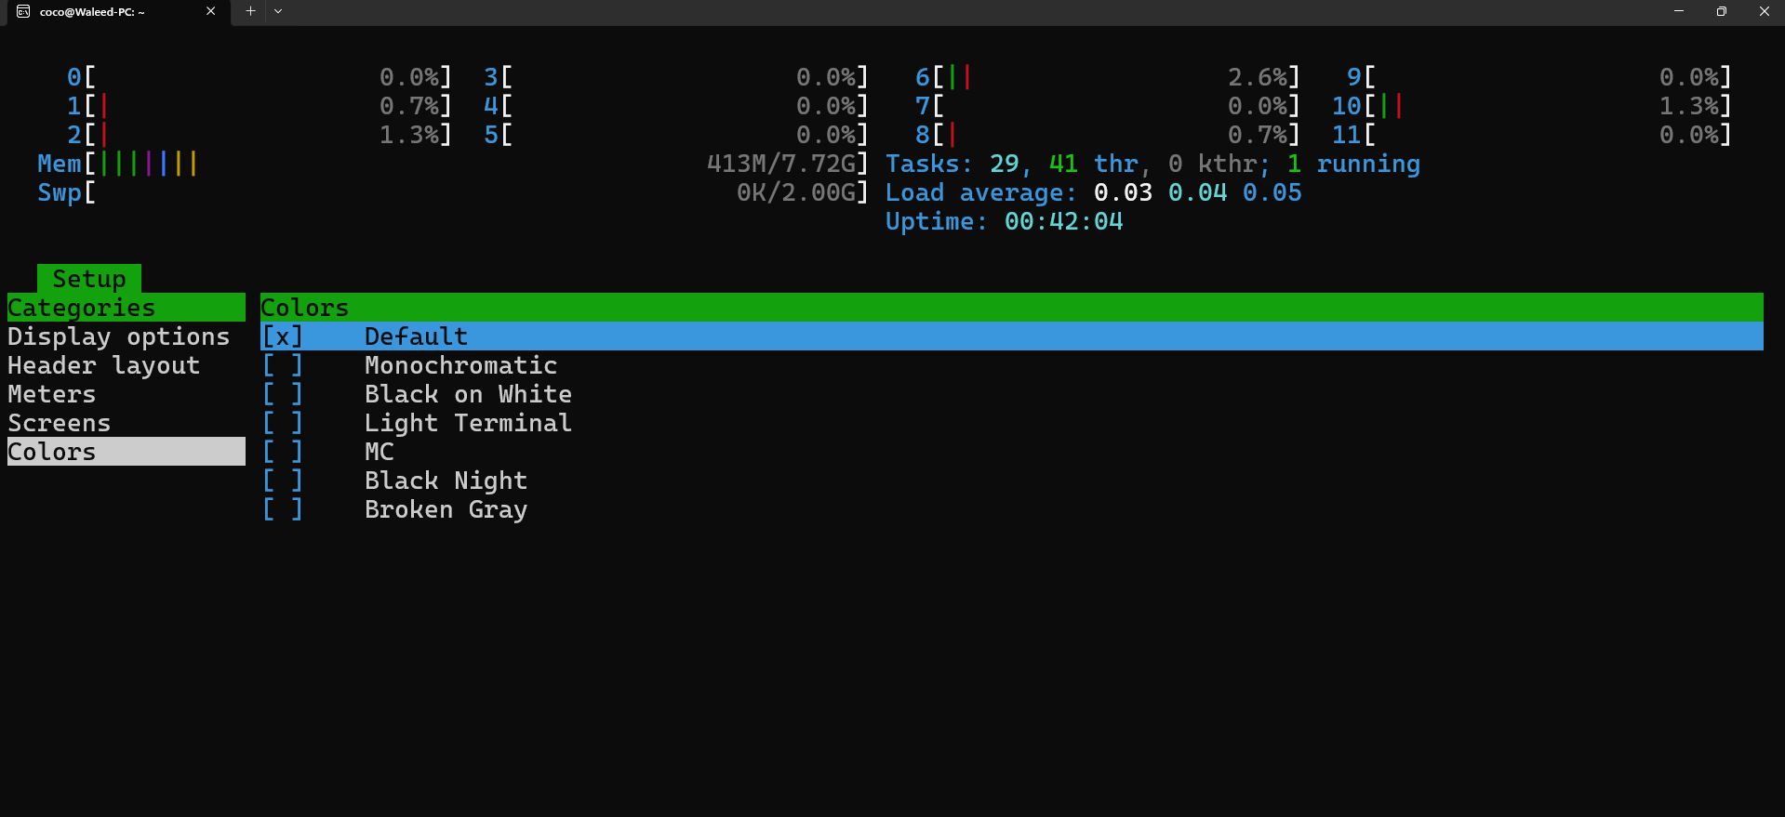Screen dimensions: 1785x817
Task: Click the Tasks summary line
Action: point(1153,164)
